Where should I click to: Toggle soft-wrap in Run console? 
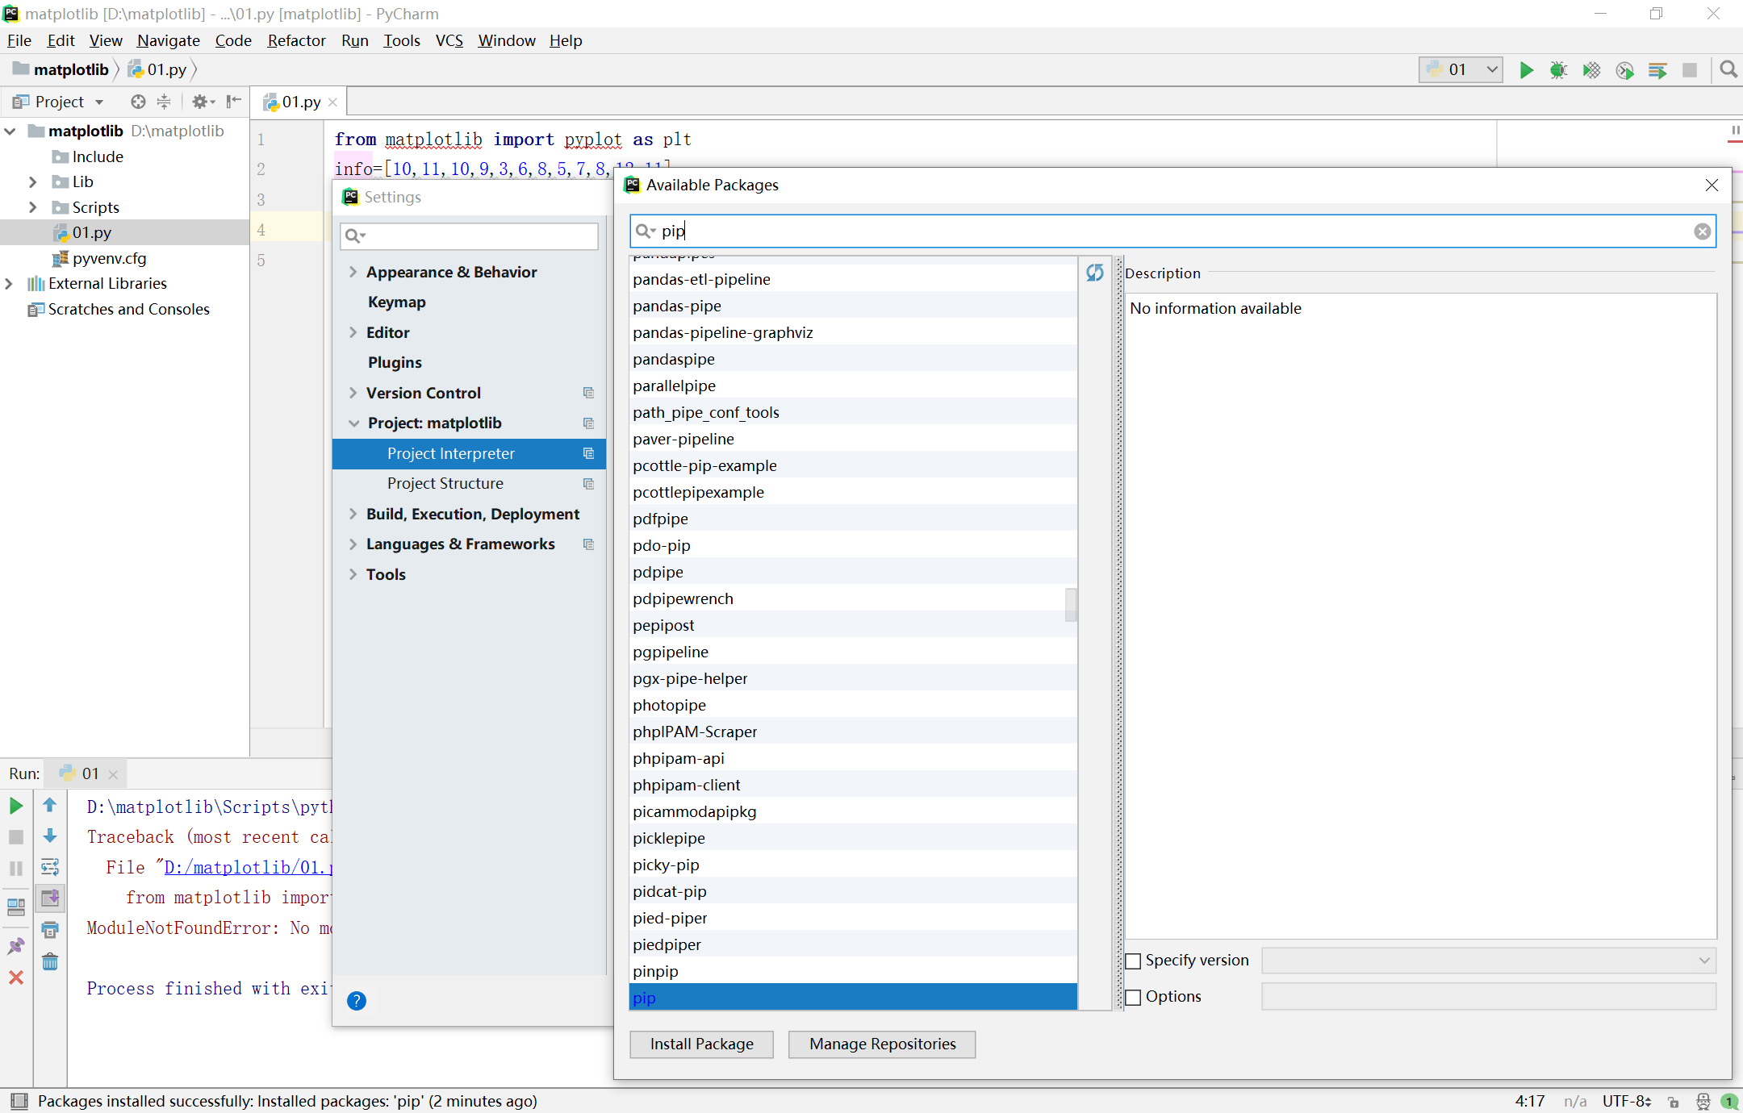coord(50,867)
